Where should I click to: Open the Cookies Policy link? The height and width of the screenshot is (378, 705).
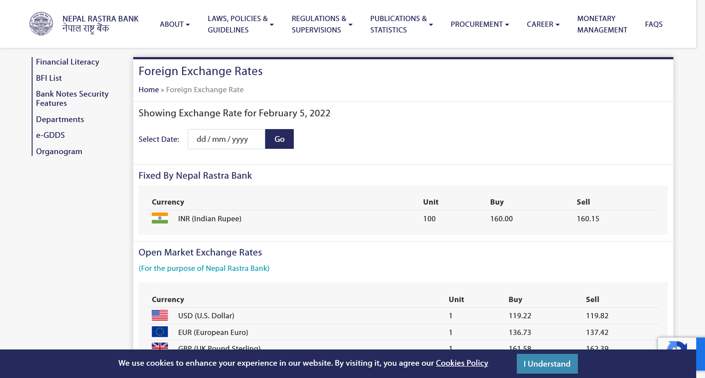click(x=462, y=363)
